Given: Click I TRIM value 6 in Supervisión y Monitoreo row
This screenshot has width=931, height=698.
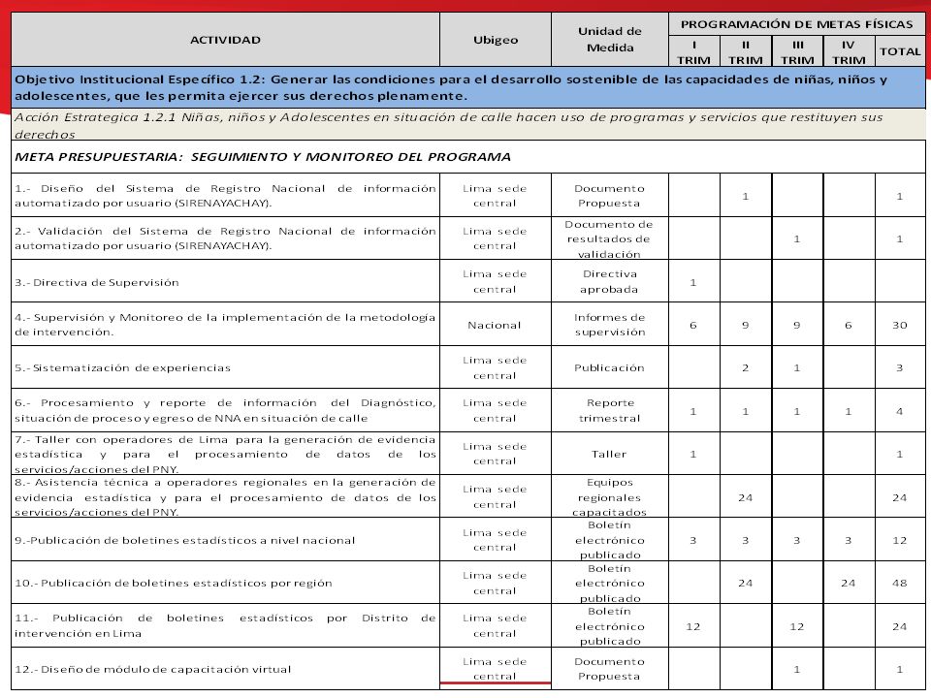Looking at the screenshot, I should 692,326.
